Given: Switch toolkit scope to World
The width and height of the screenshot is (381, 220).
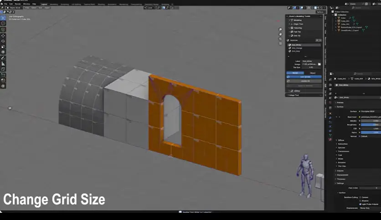Looking at the screenshot, I should tap(295, 73).
